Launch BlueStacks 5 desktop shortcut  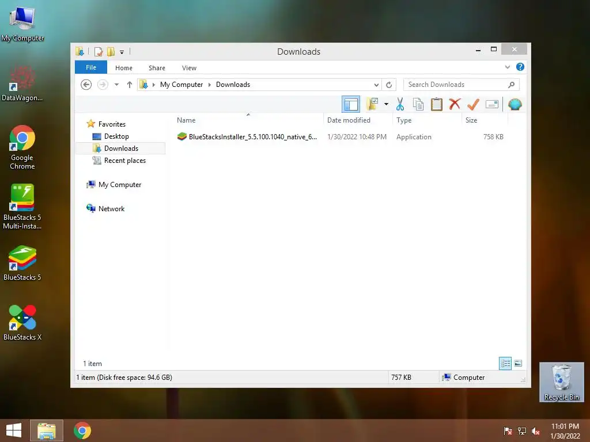(x=22, y=263)
